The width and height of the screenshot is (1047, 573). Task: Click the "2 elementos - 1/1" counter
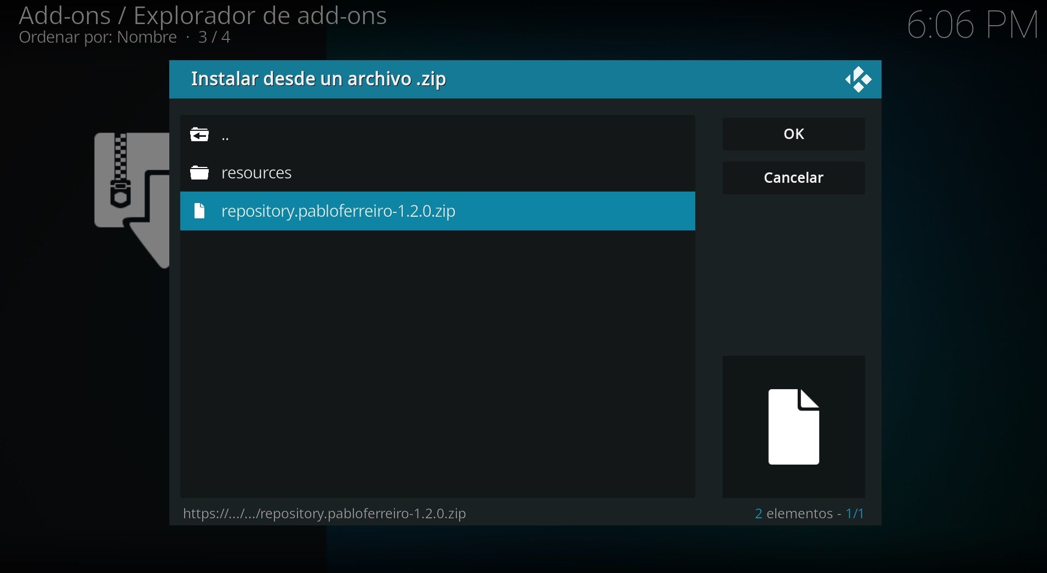tap(809, 513)
